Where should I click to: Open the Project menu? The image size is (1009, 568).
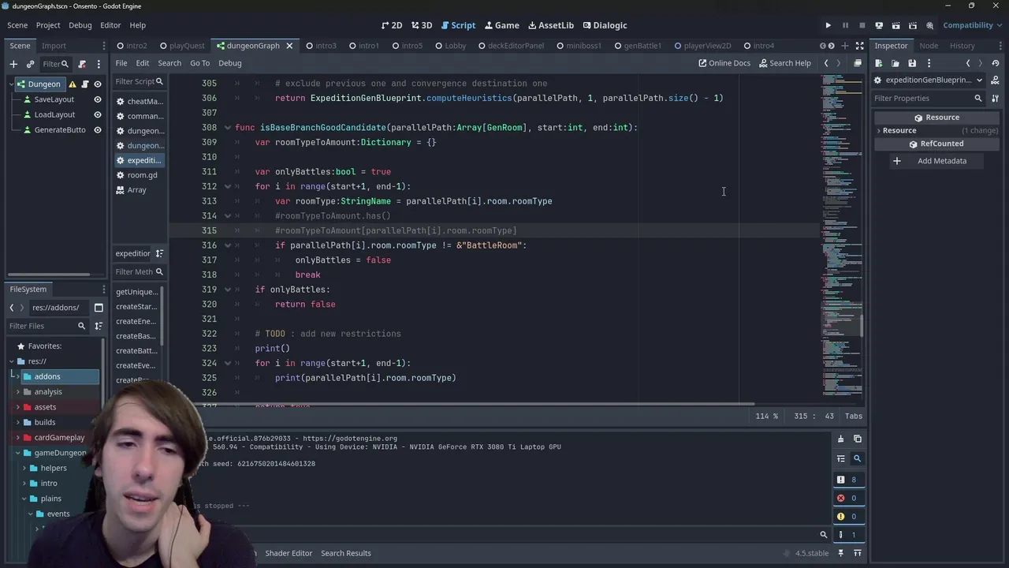coord(47,25)
